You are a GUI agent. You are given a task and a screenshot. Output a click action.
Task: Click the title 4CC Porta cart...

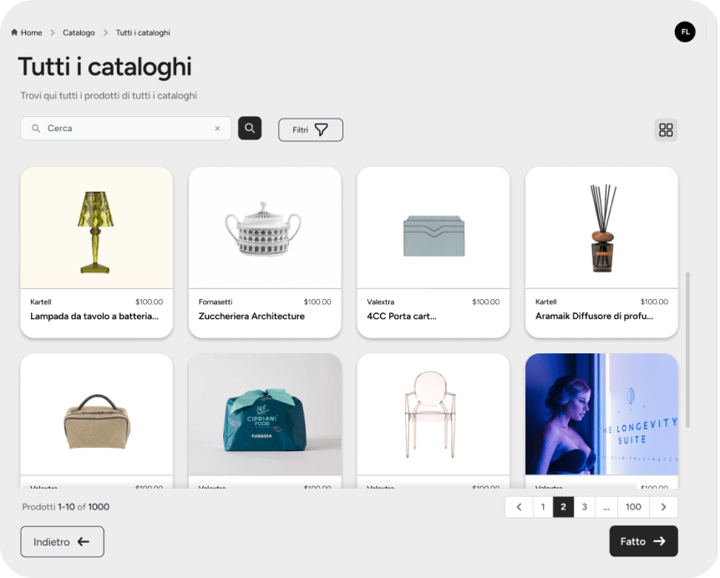402,317
